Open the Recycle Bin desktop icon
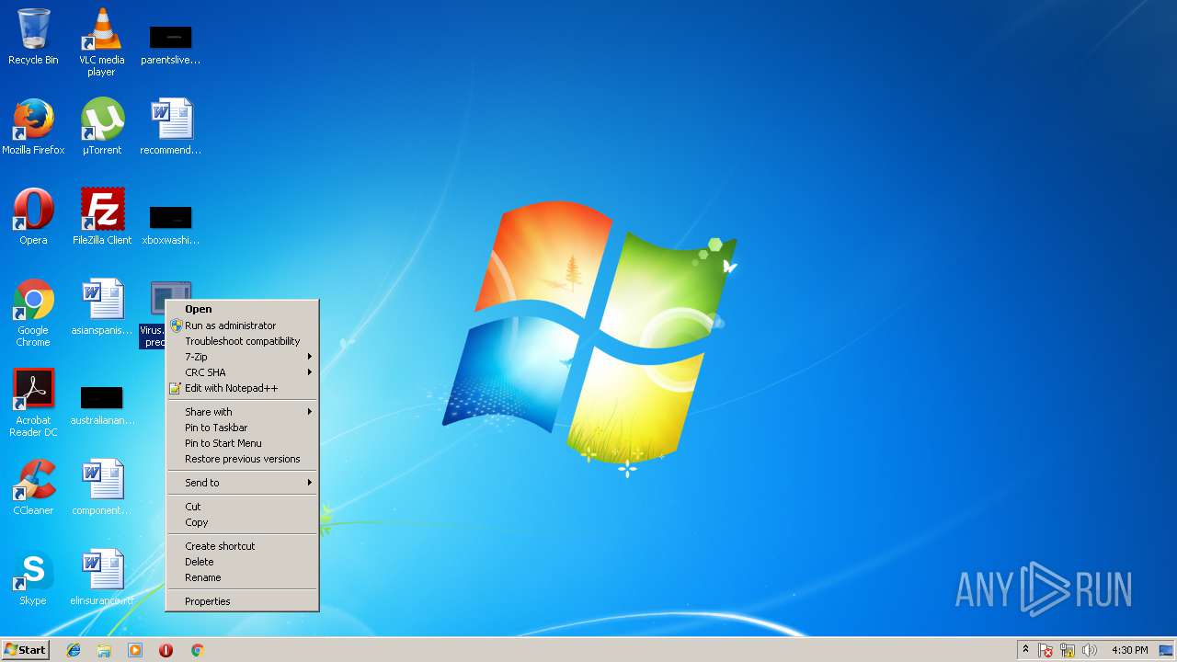The image size is (1177, 662). click(33, 37)
